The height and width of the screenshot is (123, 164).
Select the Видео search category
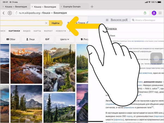[x=27, y=31]
